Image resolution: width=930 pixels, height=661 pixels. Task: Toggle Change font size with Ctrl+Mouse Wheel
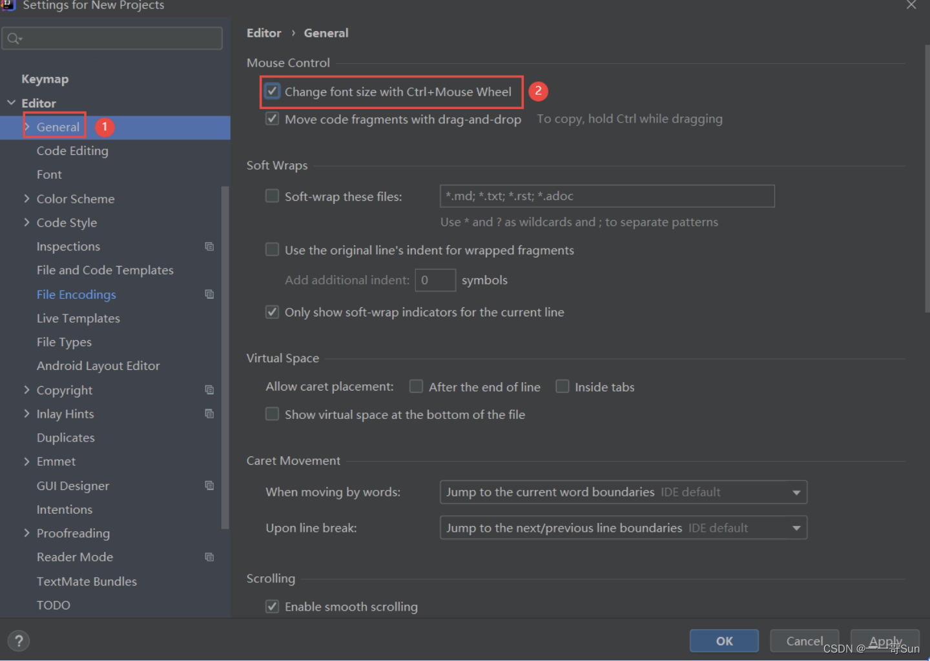tap(273, 91)
